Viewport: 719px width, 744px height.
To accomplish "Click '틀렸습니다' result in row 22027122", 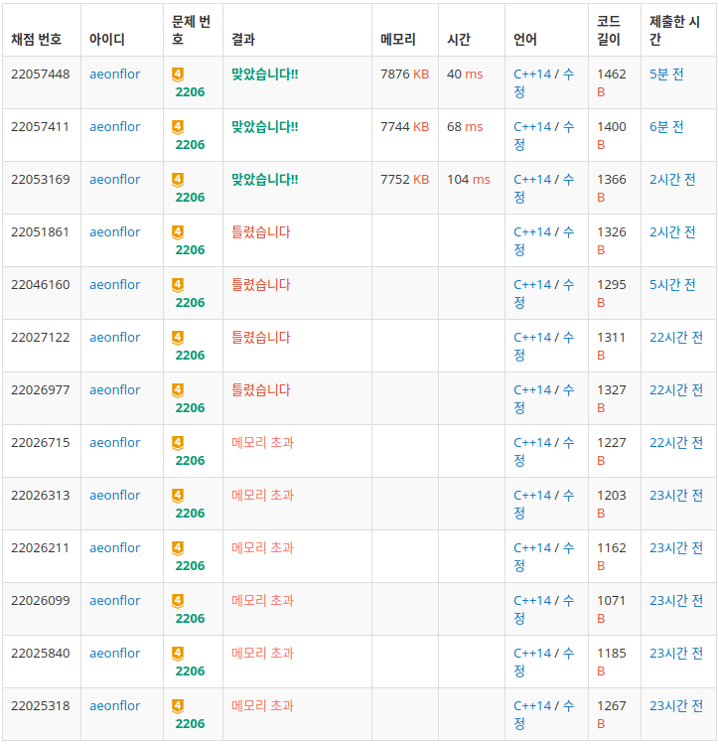I will (x=261, y=338).
